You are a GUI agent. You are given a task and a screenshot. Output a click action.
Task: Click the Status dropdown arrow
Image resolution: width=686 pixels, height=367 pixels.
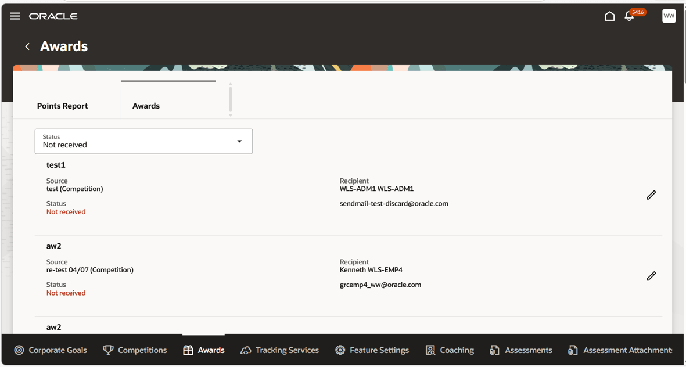coord(239,141)
